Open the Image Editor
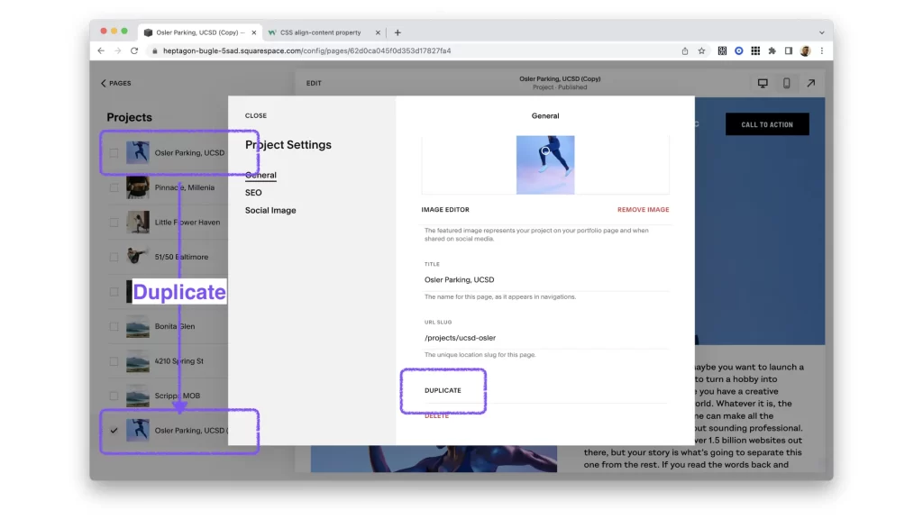Image resolution: width=923 pixels, height=519 pixels. [445, 209]
